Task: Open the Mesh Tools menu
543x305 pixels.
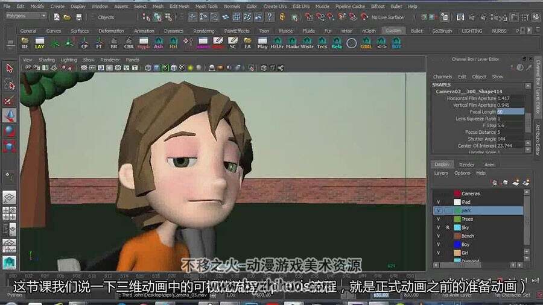Action: [206, 6]
